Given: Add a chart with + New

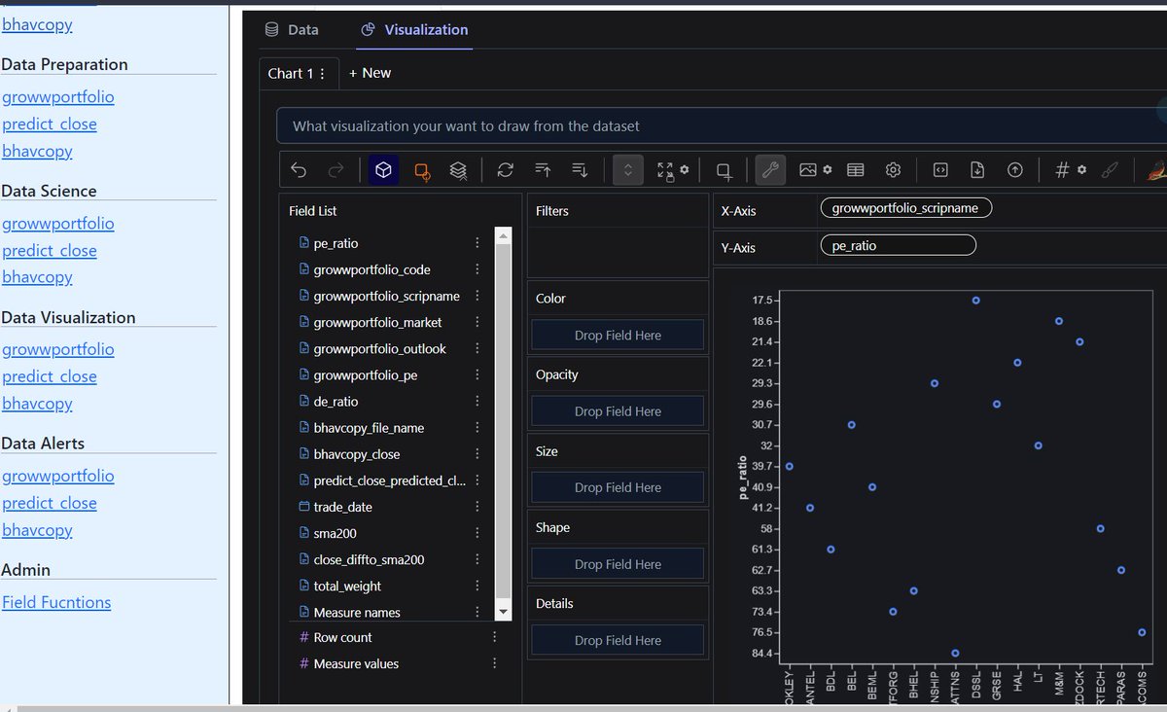Looking at the screenshot, I should pyautogui.click(x=371, y=73).
